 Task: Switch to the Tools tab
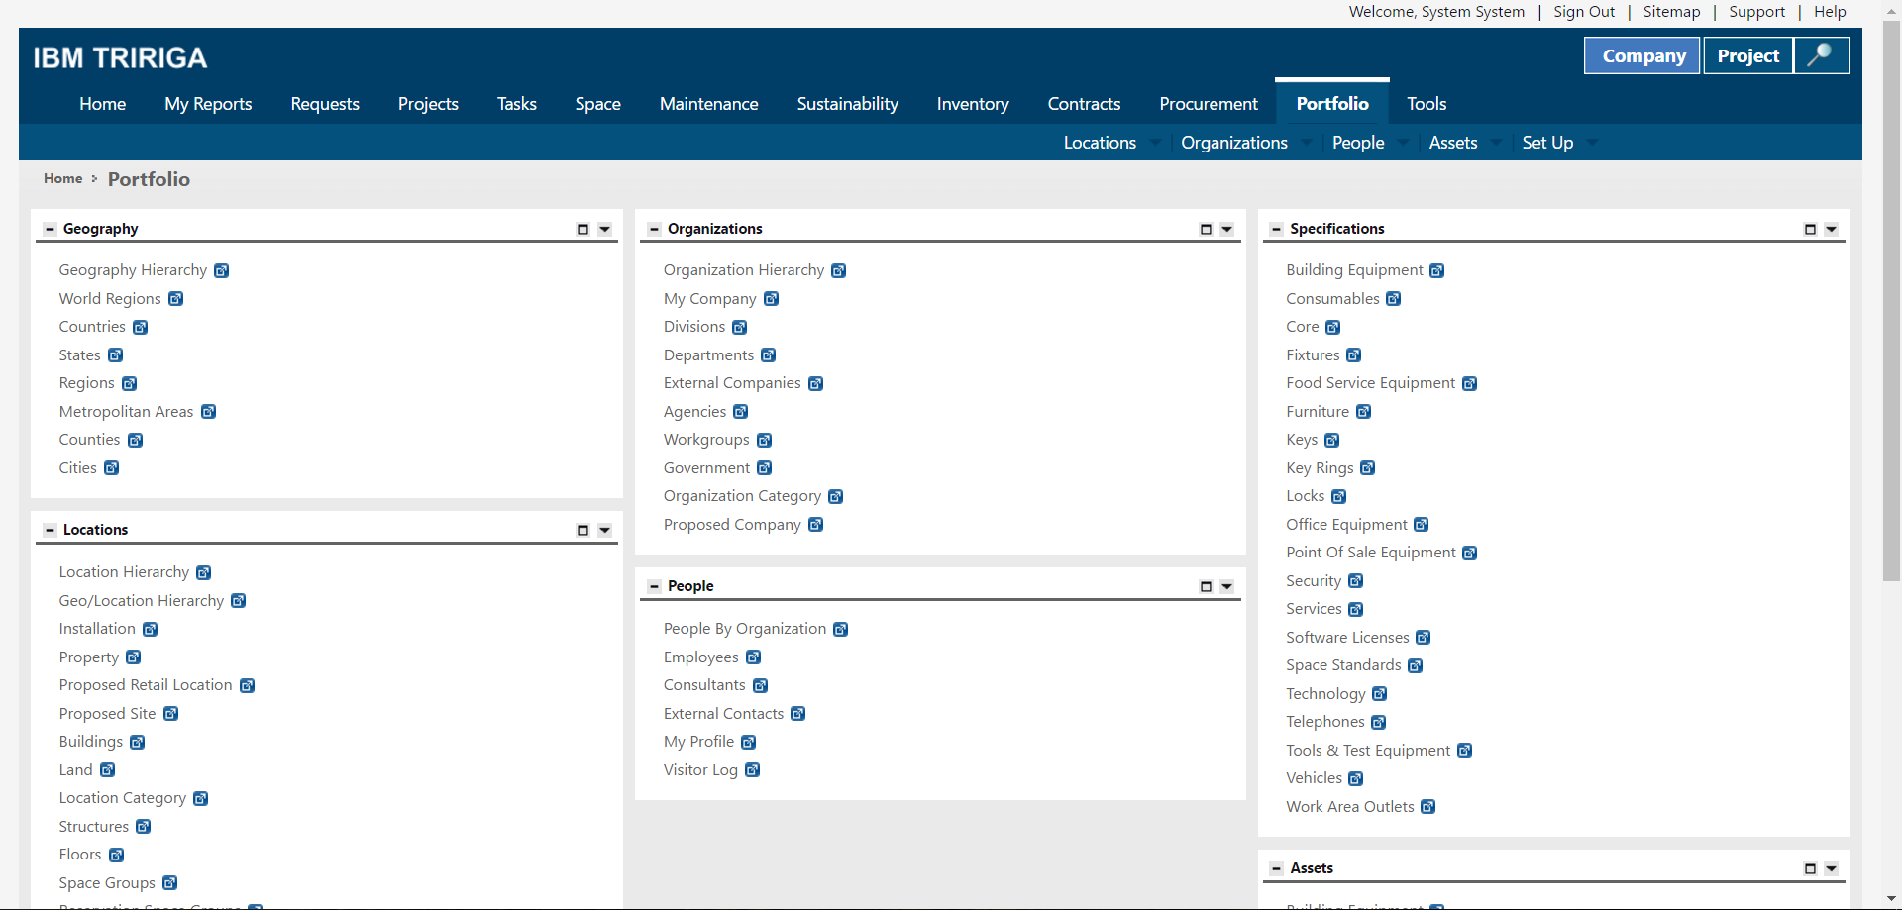point(1426,104)
